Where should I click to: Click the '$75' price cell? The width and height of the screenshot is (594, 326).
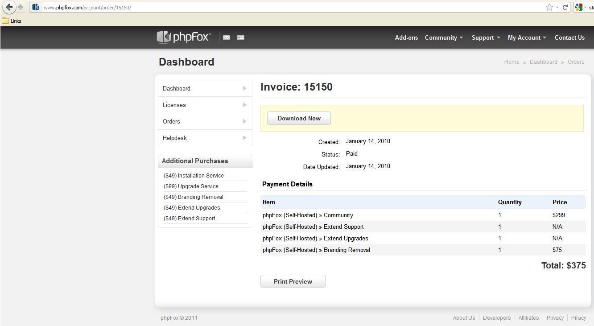click(557, 250)
